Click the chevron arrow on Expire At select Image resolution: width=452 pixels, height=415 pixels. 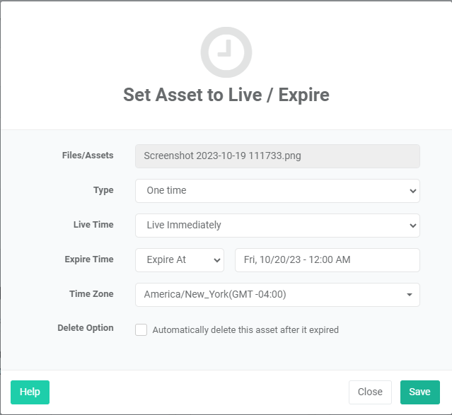216,260
